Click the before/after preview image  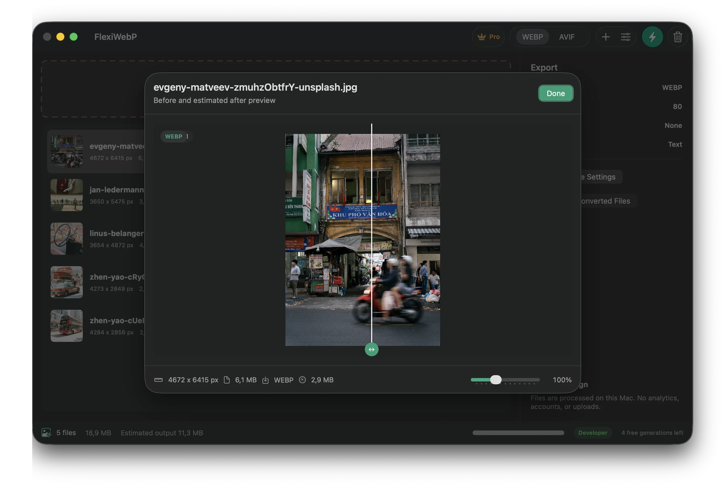pos(362,240)
